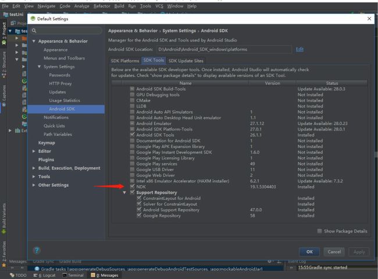Open the Analyze menu
378x279 pixels.
coord(82,6)
